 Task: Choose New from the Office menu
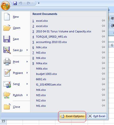(x=16, y=17)
